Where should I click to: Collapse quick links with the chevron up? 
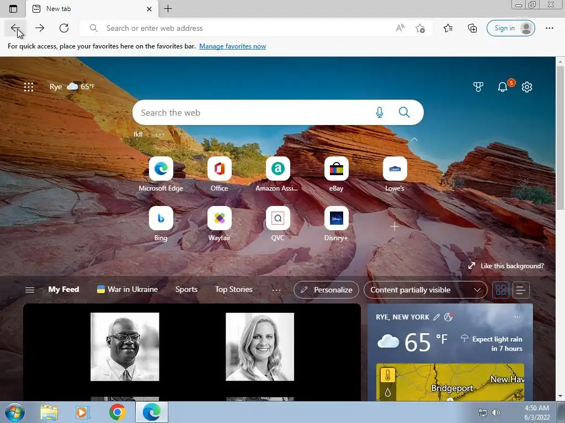pyautogui.click(x=414, y=139)
